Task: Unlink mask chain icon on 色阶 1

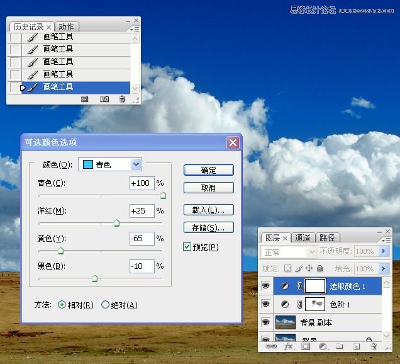Action: [300, 304]
